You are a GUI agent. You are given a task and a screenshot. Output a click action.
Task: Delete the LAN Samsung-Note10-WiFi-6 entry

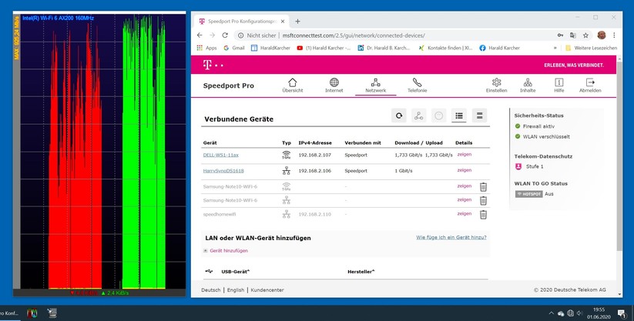tap(483, 200)
